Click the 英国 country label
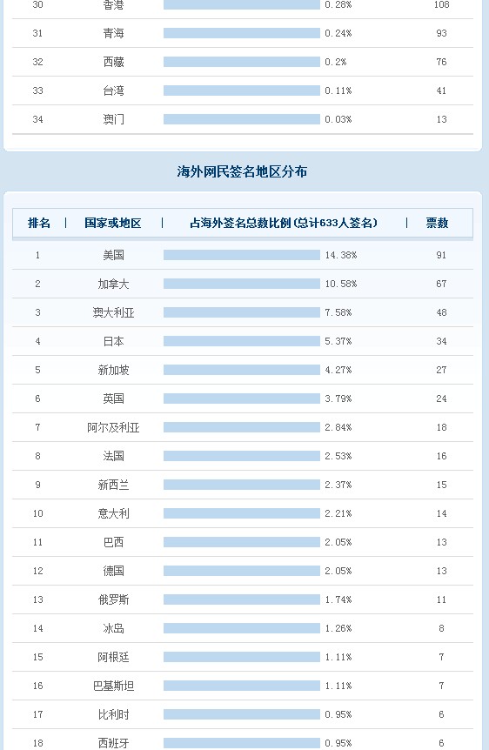 (x=113, y=398)
